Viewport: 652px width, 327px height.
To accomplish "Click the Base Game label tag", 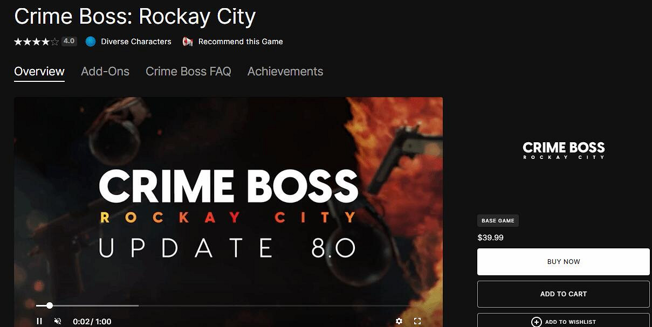I will click(498, 220).
